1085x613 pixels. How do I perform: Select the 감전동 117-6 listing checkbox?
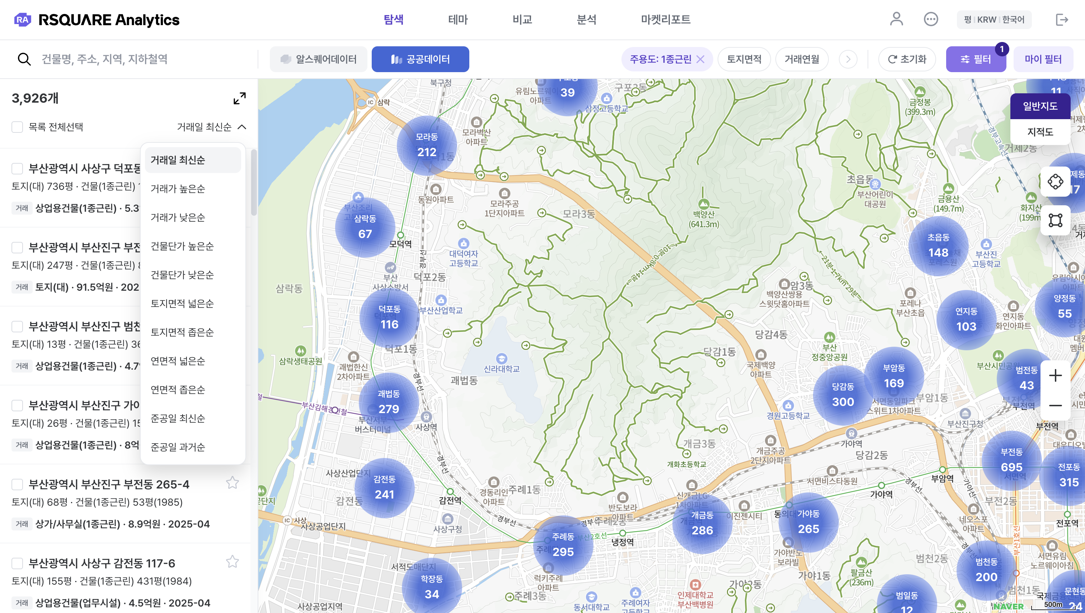click(17, 563)
